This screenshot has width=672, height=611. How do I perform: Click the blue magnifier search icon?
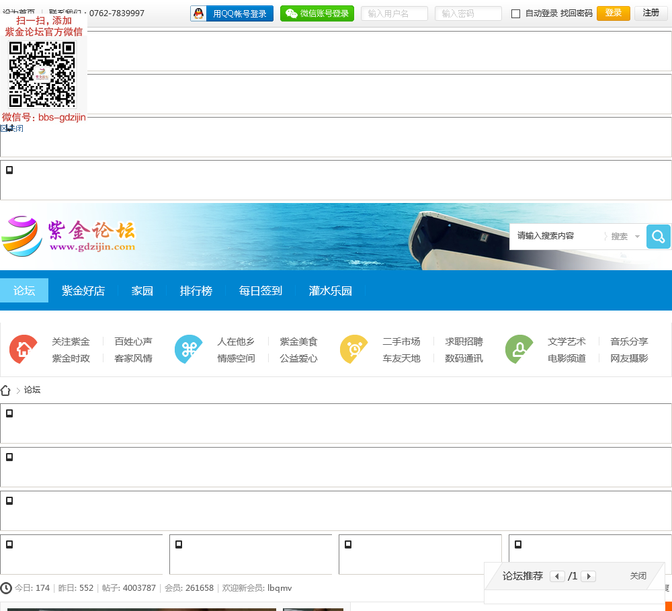click(659, 236)
